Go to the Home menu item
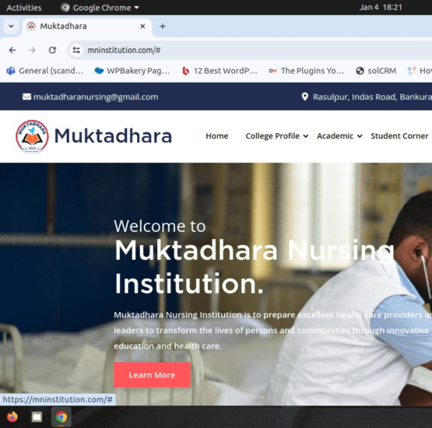Viewport: 432px width, 428px height. click(217, 135)
